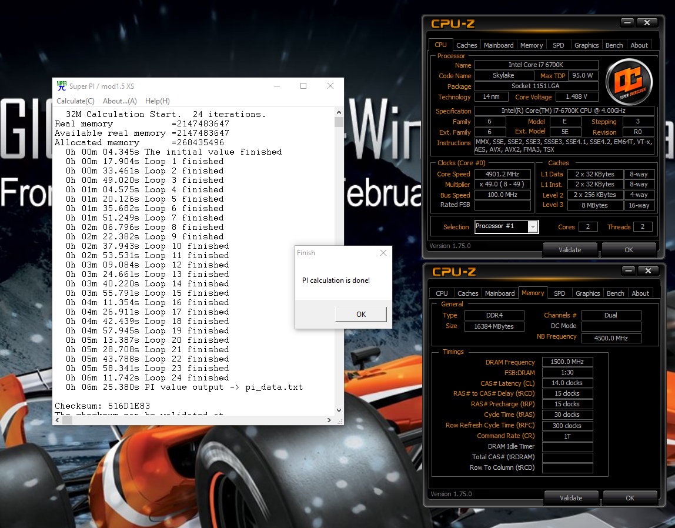Switch to Bench tab in upper CPU-Z
675x528 pixels.
(x=614, y=45)
